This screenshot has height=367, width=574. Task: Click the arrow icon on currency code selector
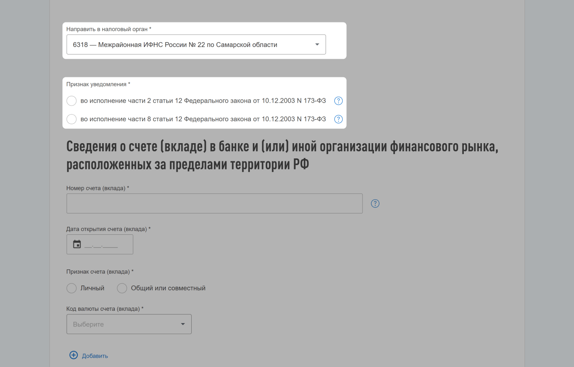click(183, 324)
